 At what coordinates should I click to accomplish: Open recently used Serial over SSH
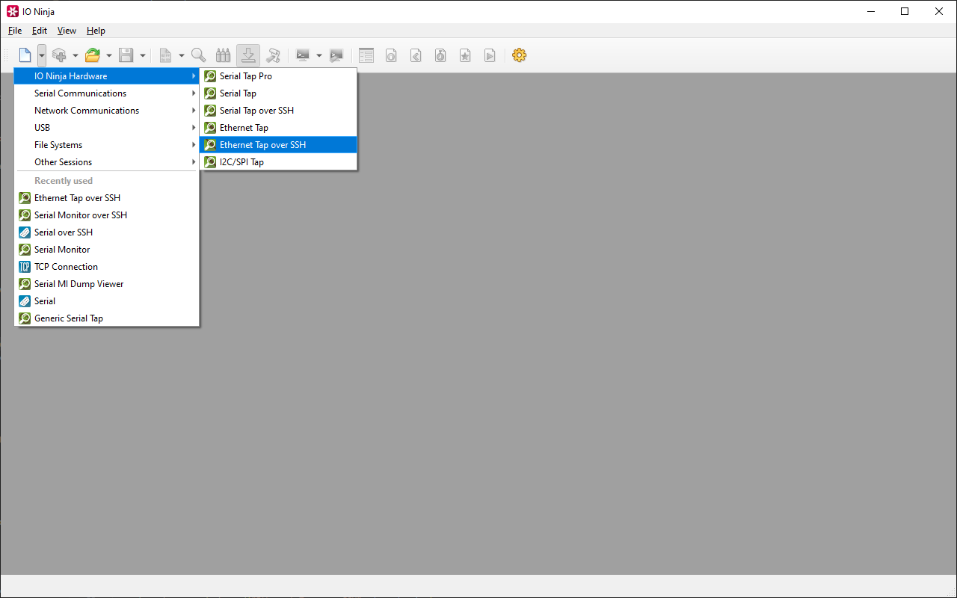tap(107, 232)
